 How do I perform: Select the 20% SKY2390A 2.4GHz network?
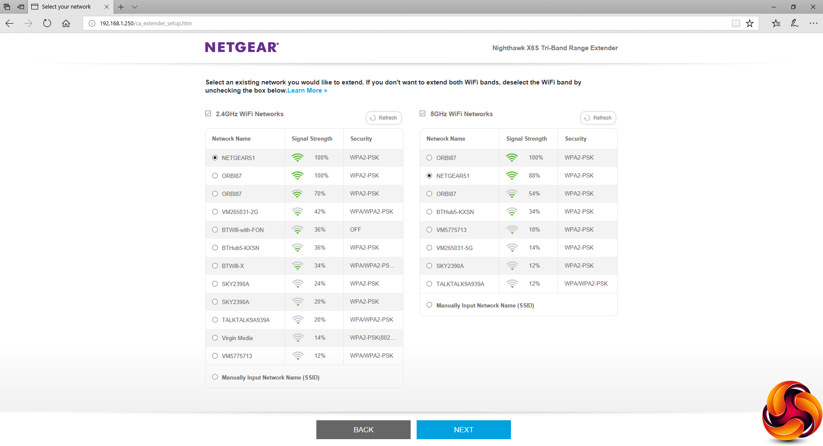215,302
